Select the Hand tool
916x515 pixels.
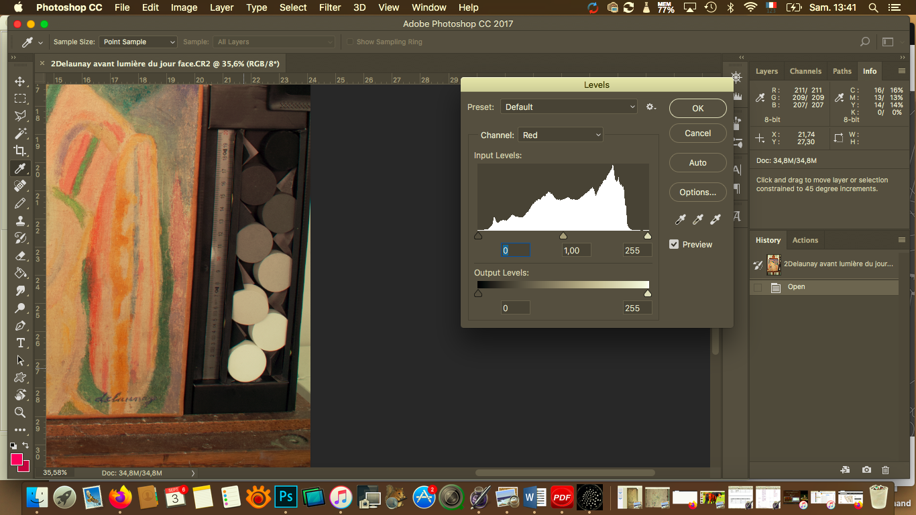pos(20,395)
